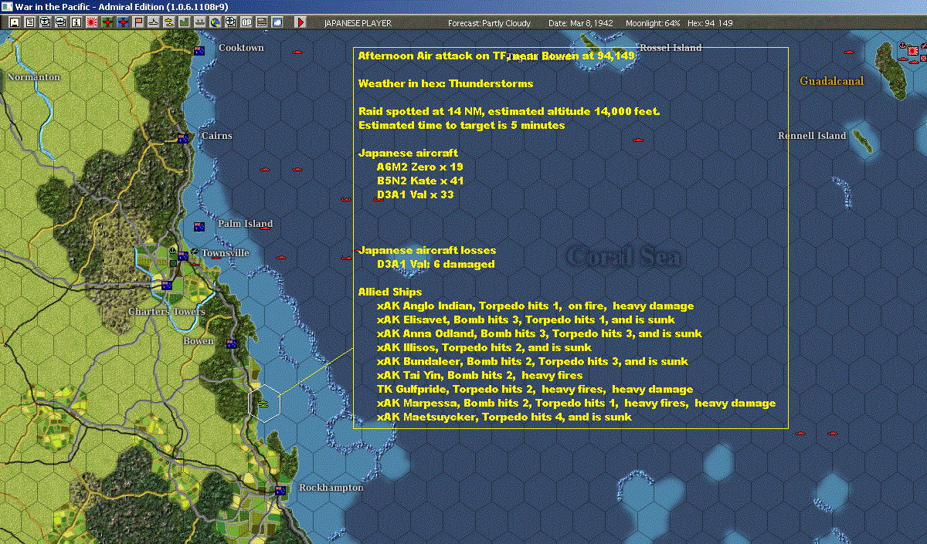Screen dimensions: 927x544
Task: Click red plane on blue background icon
Action: click(x=122, y=22)
